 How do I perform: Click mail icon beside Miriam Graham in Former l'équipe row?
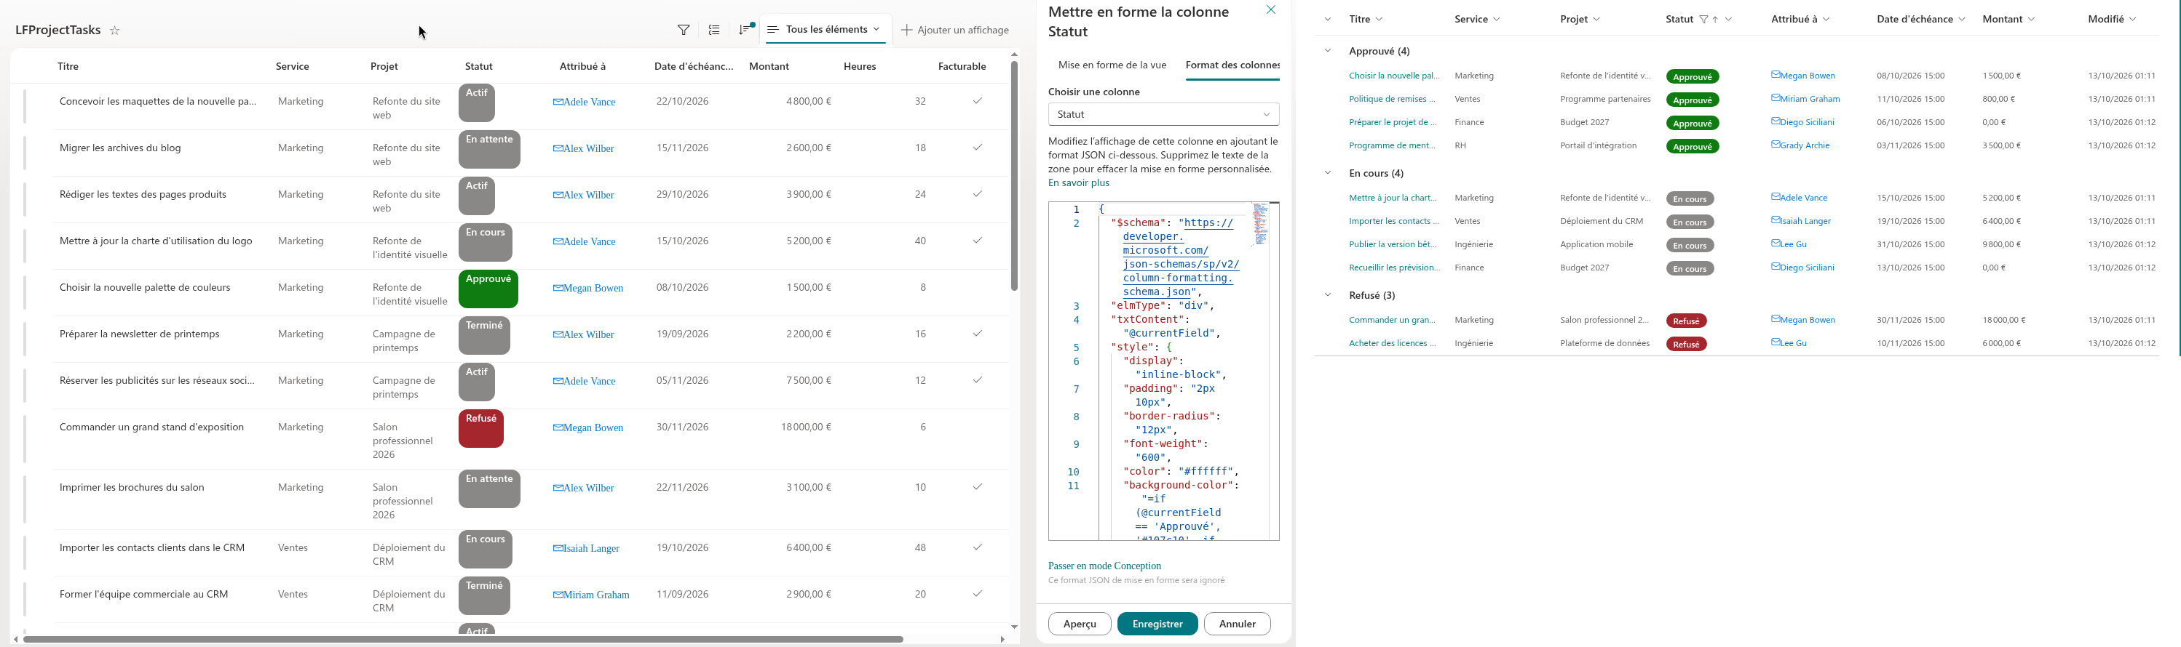(x=558, y=595)
